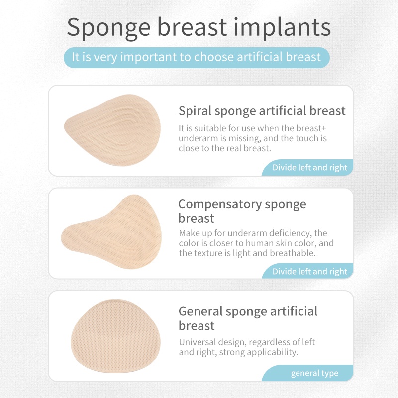Select the 'Sponge breast implants' main title

pos(199,27)
